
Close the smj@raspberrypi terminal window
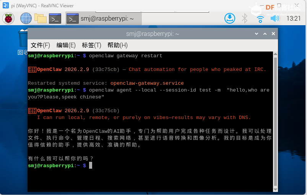(x=273, y=34)
